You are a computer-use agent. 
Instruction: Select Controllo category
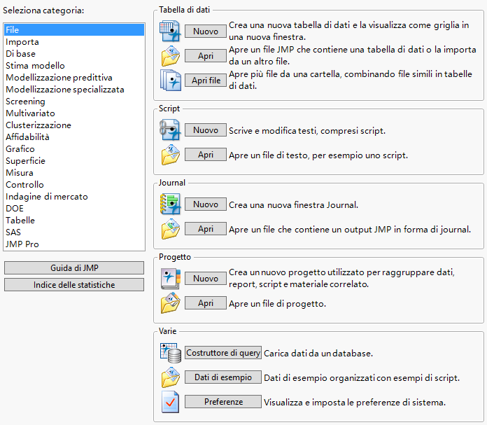click(x=74, y=185)
